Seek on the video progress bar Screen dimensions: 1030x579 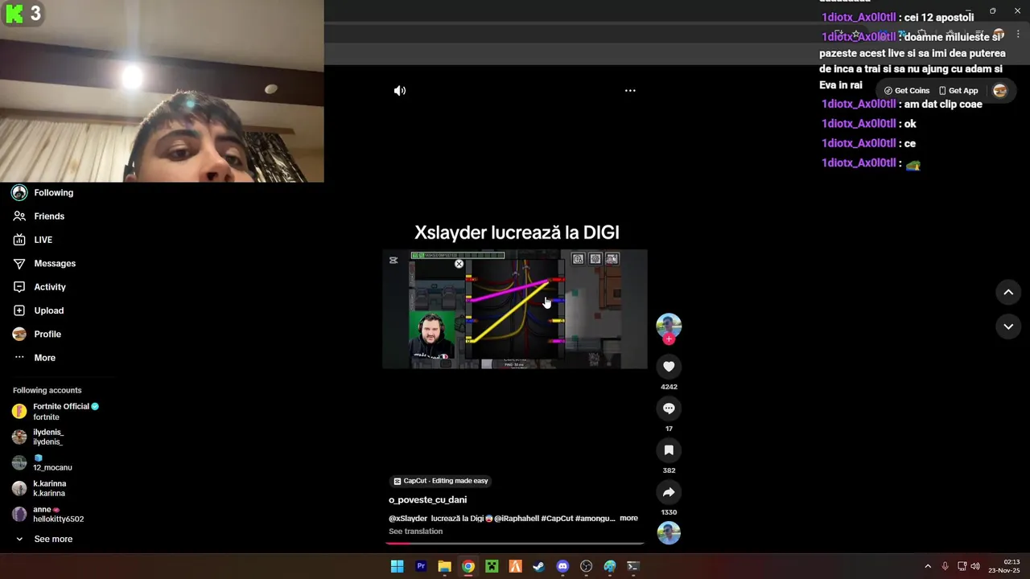pyautogui.click(x=515, y=544)
